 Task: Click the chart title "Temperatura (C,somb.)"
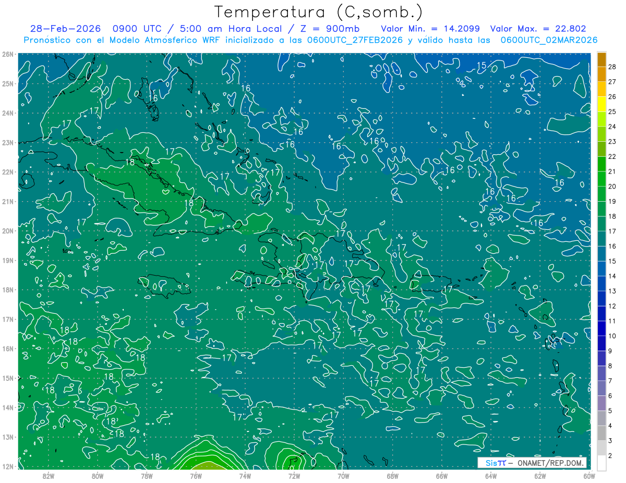(x=319, y=13)
